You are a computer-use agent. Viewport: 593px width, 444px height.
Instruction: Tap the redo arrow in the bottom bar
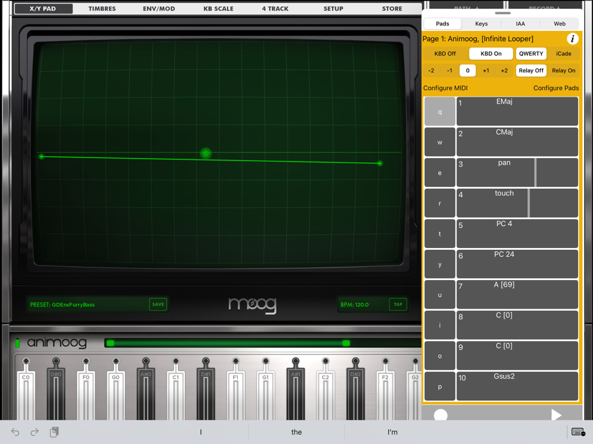[34, 432]
